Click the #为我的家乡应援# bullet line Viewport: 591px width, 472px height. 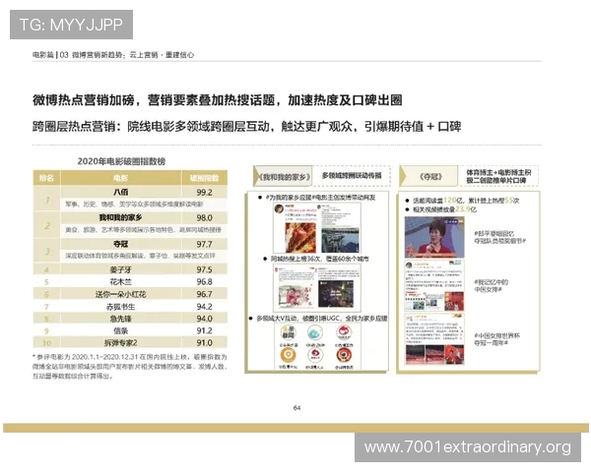pyautogui.click(x=316, y=198)
